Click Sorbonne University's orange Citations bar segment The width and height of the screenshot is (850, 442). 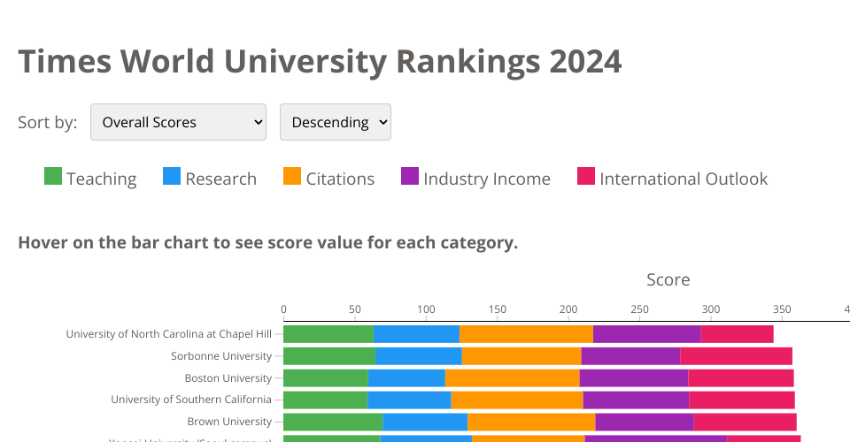[x=521, y=356]
